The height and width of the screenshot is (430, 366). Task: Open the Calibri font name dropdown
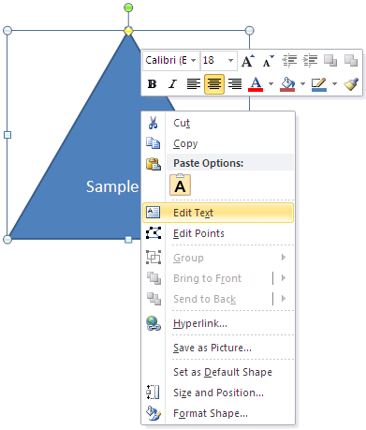pos(194,60)
